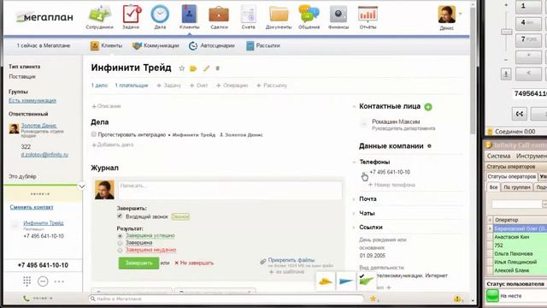This screenshot has width=547, height=308.
Task: Click the Не завершать link
Action: [194, 263]
